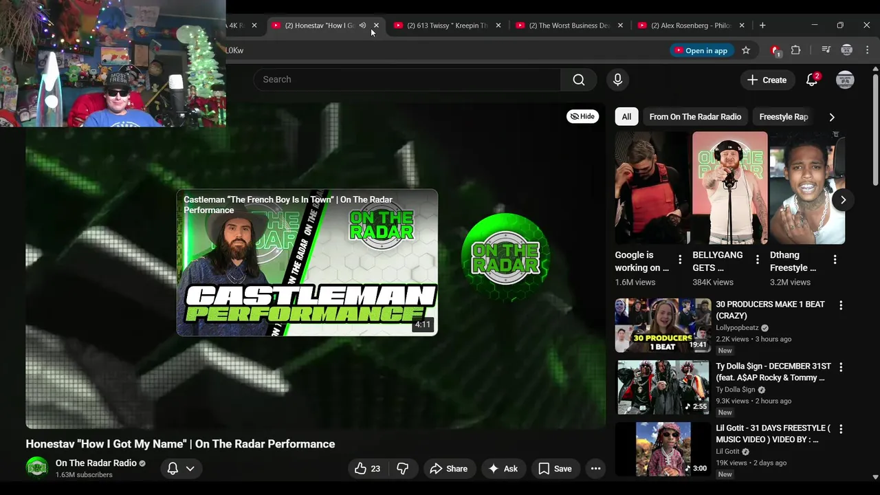Screen dimensions: 880x495
Task: Click the red extension icon with badge 1
Action: point(775,50)
